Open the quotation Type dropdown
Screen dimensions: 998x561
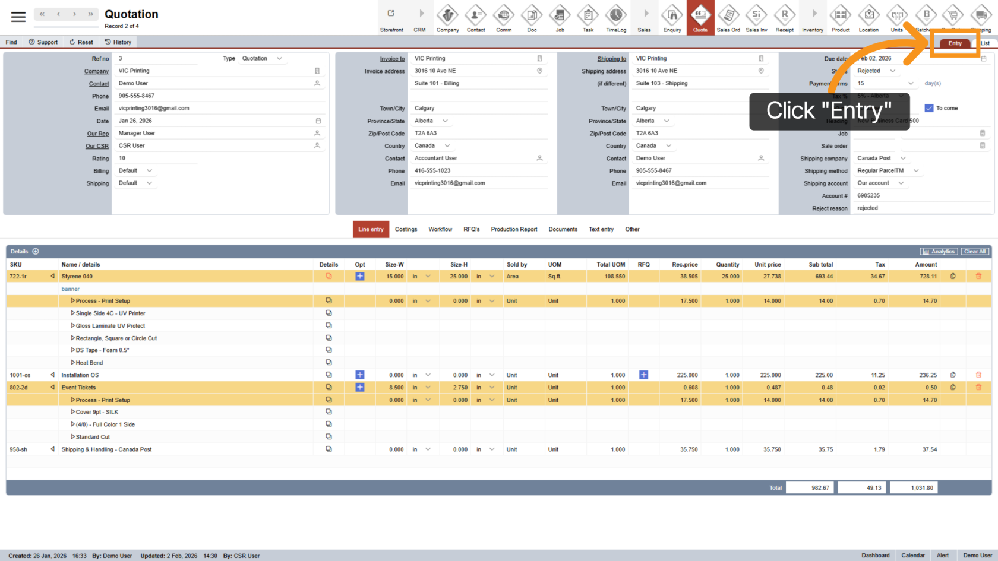[279, 59]
